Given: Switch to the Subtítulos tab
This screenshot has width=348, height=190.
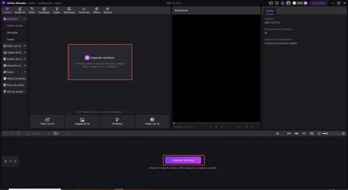Looking at the screenshot, I should (x=44, y=10).
